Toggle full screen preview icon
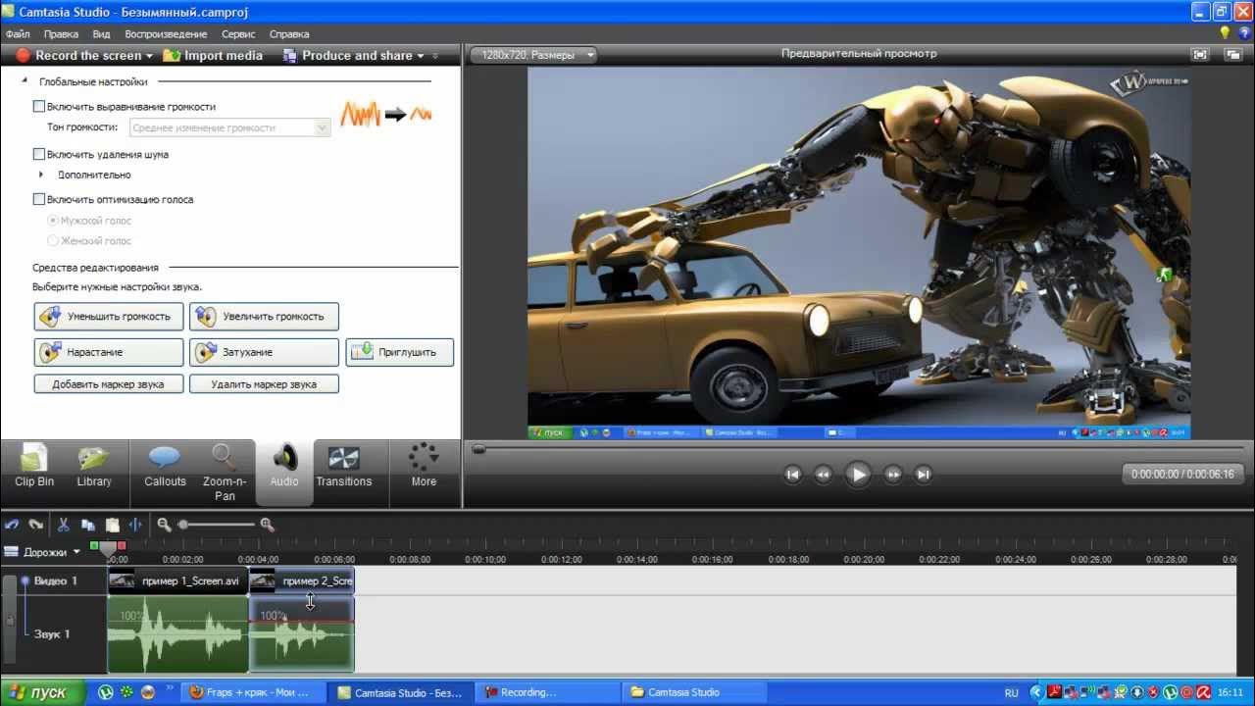The height and width of the screenshot is (706, 1255). coord(1200,55)
